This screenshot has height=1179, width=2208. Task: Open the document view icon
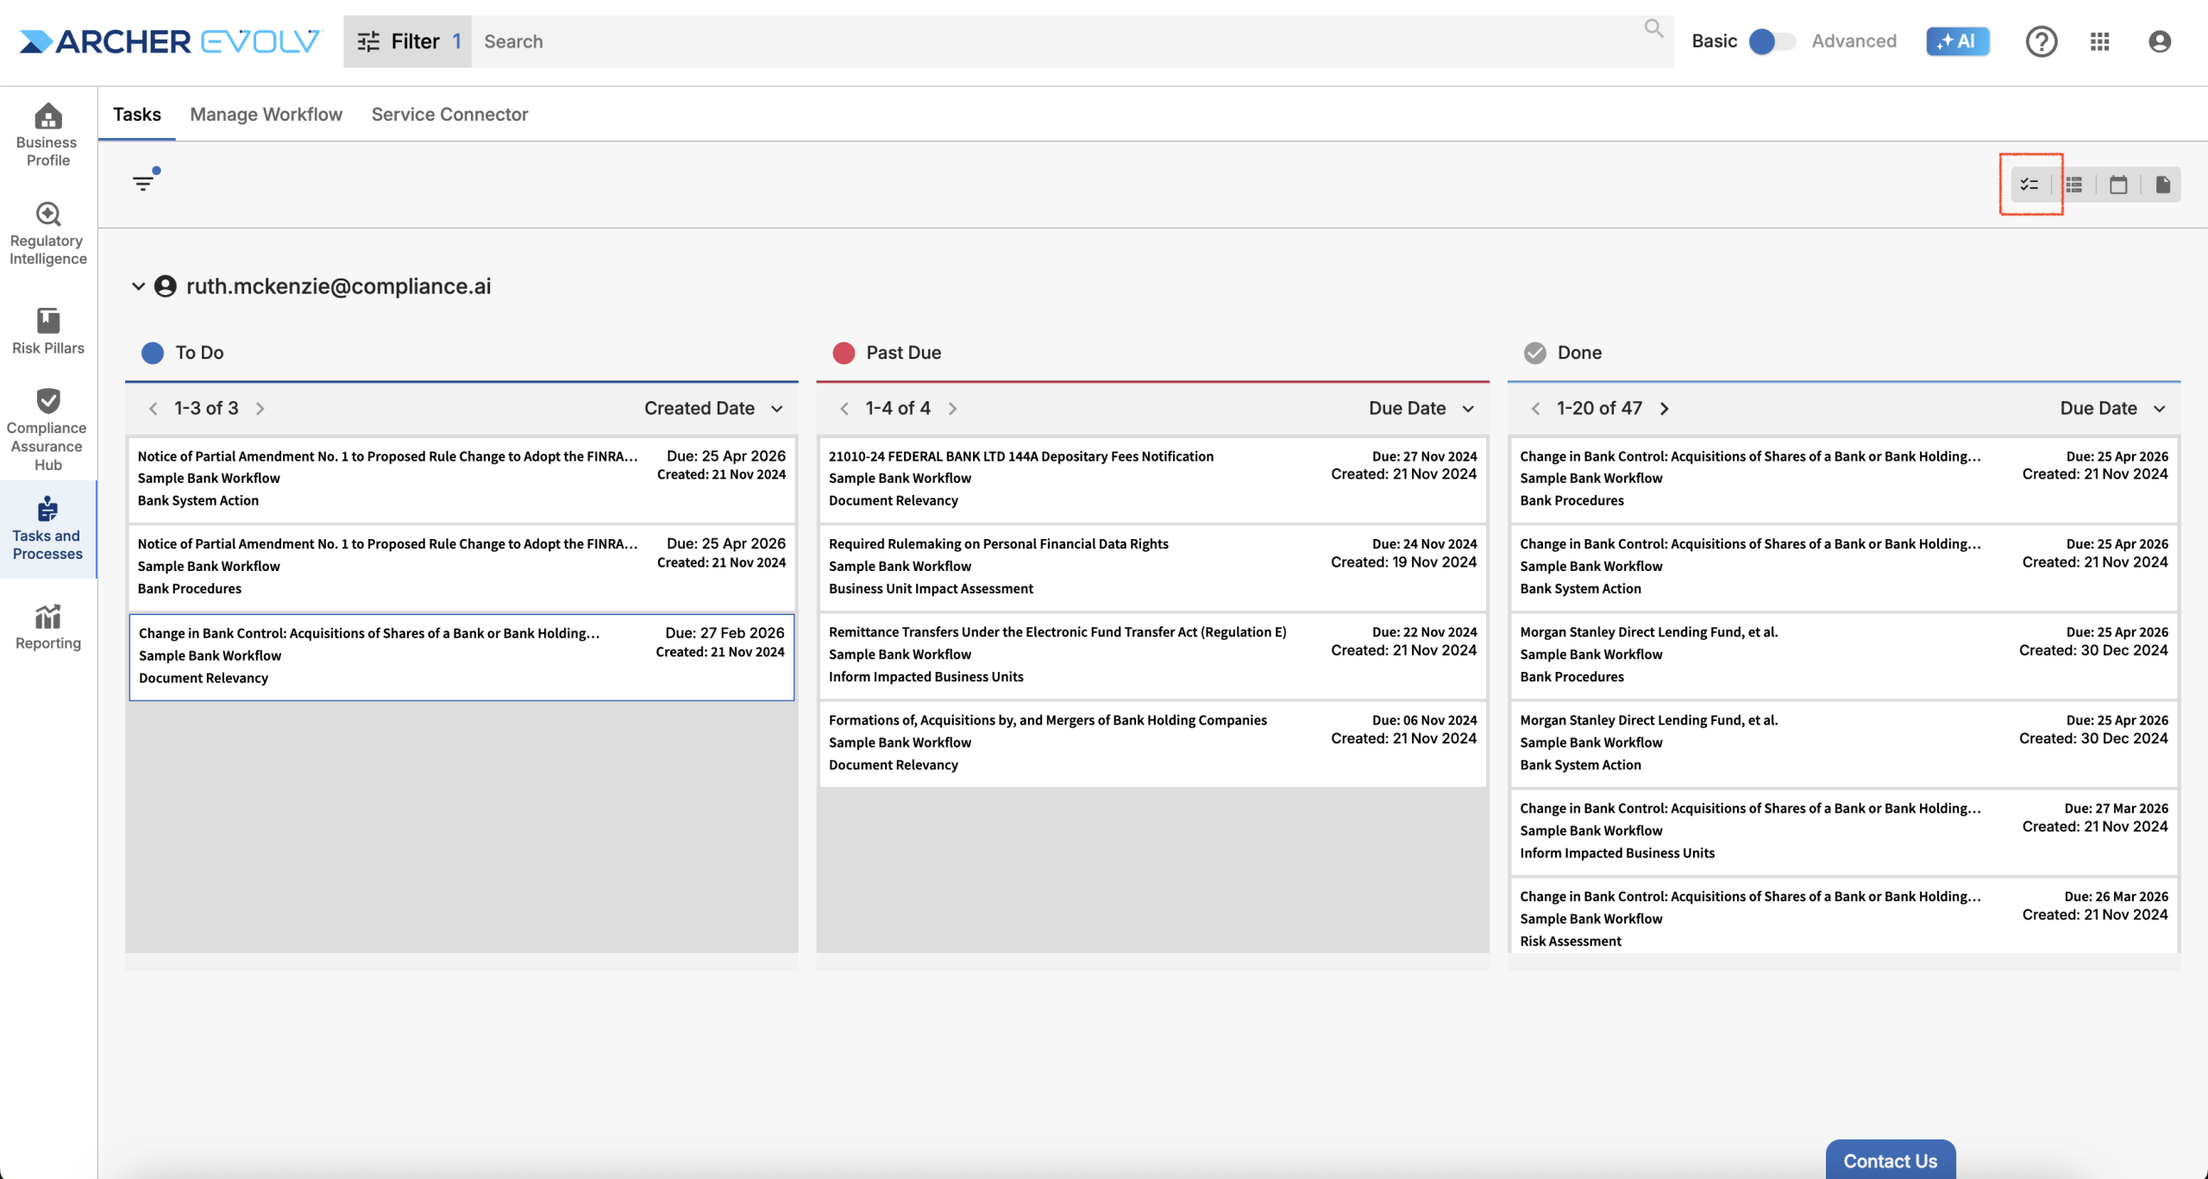point(2162,185)
